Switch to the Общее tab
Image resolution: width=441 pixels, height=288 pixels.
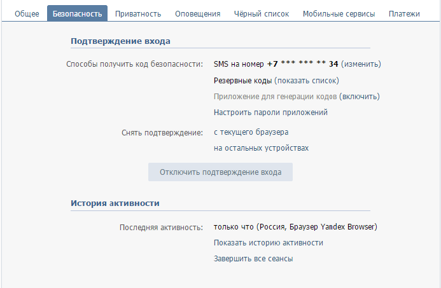pyautogui.click(x=27, y=14)
